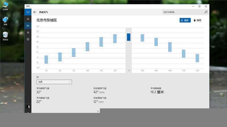Go back using the back arrow

[35, 12]
